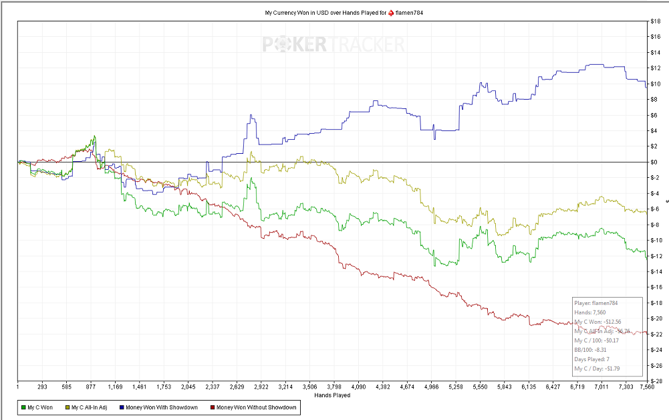Click My C Won: -$12.56 stat
Screen dimensions: 669x420
(x=597, y=322)
